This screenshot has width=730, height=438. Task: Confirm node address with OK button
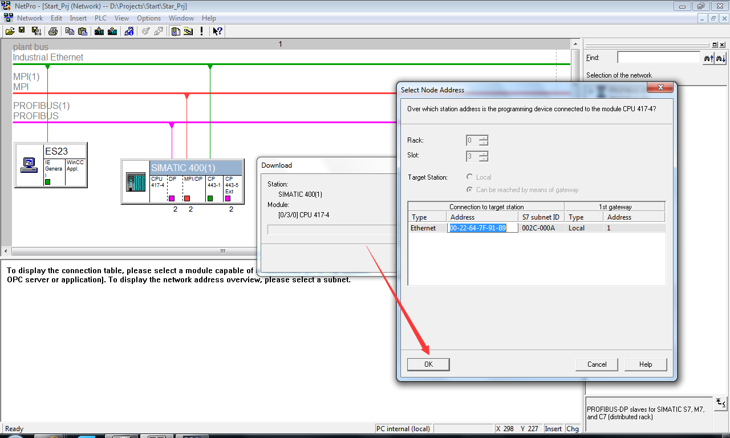pyautogui.click(x=428, y=364)
